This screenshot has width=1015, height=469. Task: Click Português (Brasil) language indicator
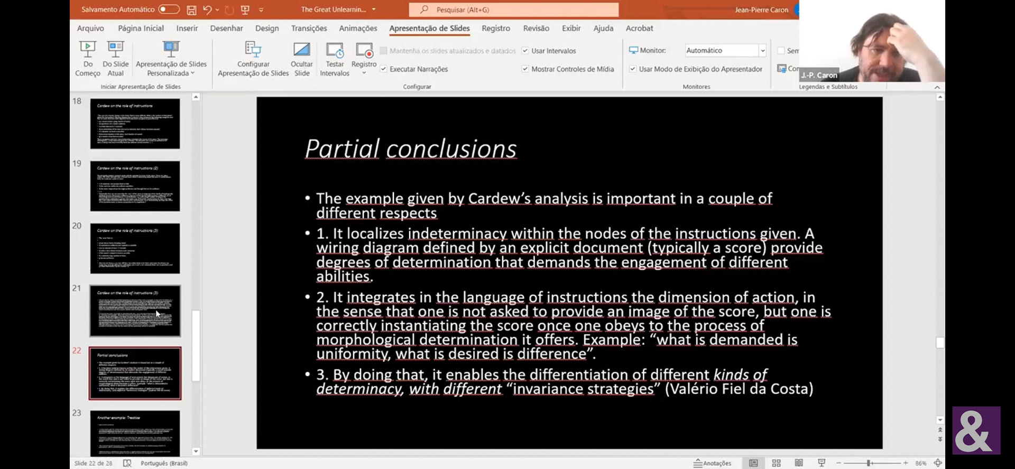164,463
